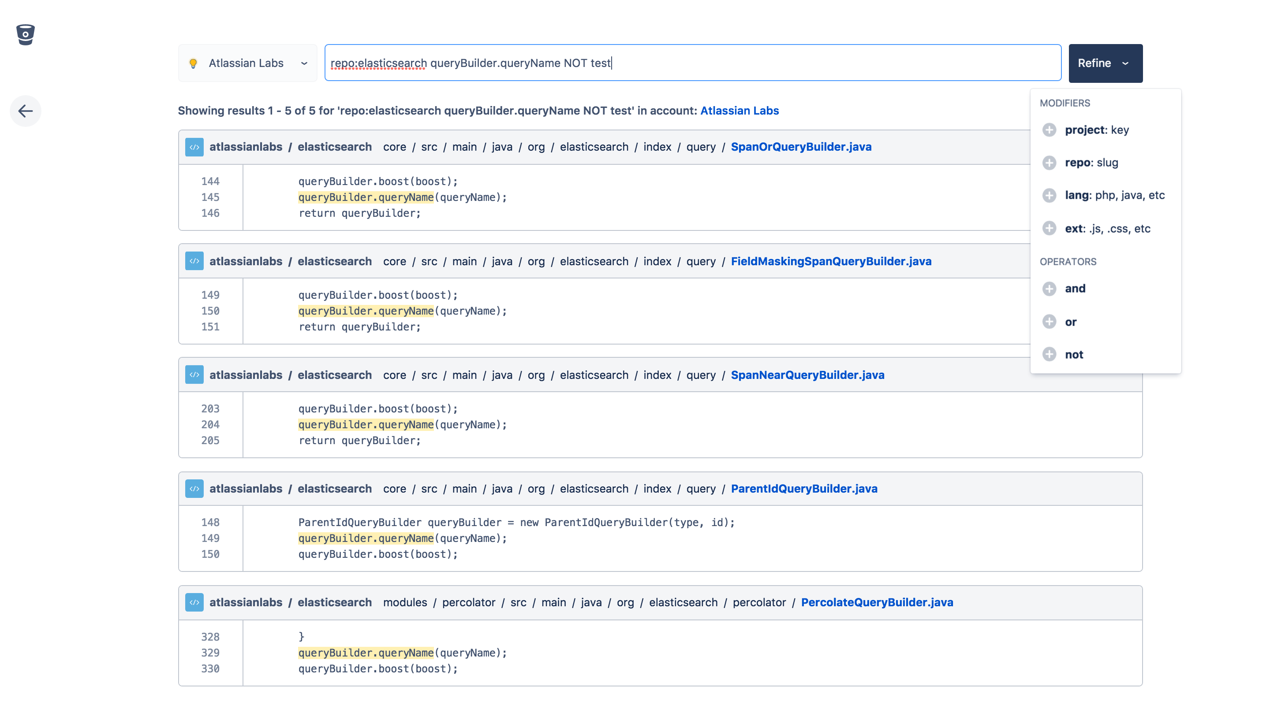This screenshot has width=1270, height=727.
Task: Click plus icon next to ext modifier
Action: [1049, 228]
